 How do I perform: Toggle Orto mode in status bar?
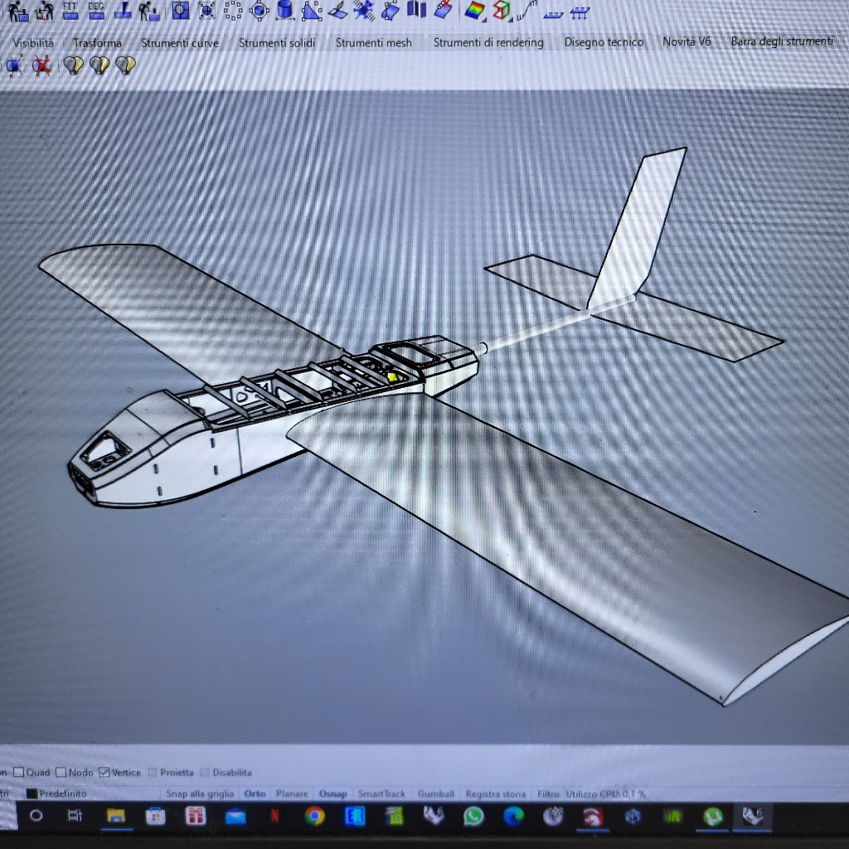255,793
